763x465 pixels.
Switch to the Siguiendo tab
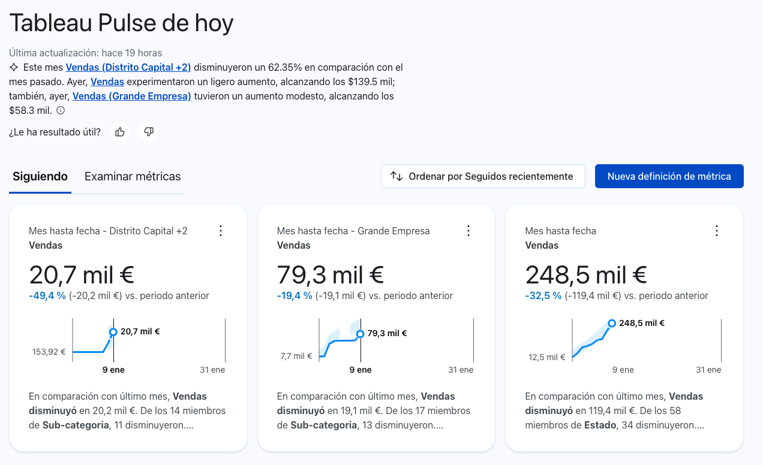pos(40,177)
